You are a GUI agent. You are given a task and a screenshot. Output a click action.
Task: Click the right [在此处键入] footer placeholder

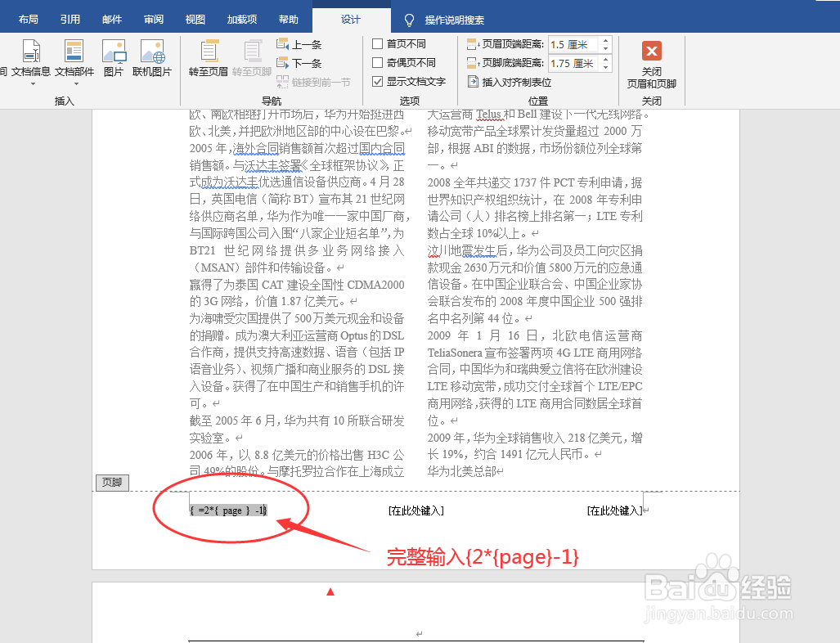click(x=614, y=510)
